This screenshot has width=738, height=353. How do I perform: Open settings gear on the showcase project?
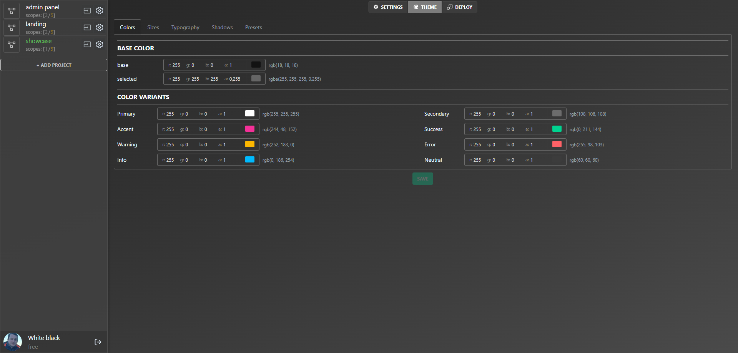click(x=100, y=44)
